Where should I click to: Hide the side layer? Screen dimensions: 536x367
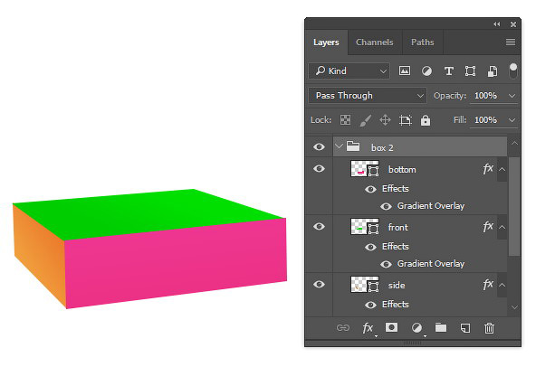(x=319, y=285)
